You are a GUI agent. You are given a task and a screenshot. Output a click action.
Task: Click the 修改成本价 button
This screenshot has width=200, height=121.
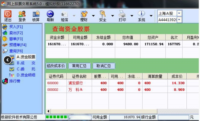(x=56, y=66)
